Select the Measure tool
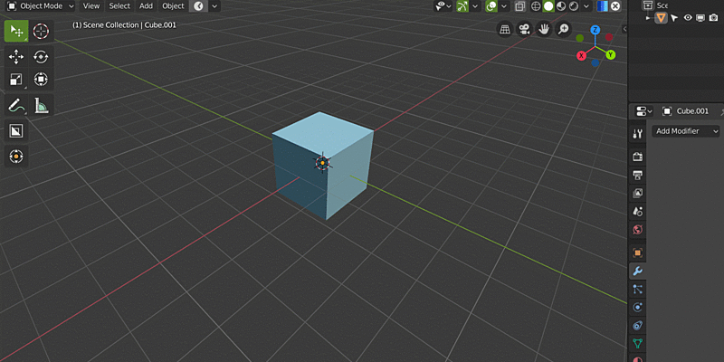This screenshot has width=724, height=362. (x=41, y=106)
